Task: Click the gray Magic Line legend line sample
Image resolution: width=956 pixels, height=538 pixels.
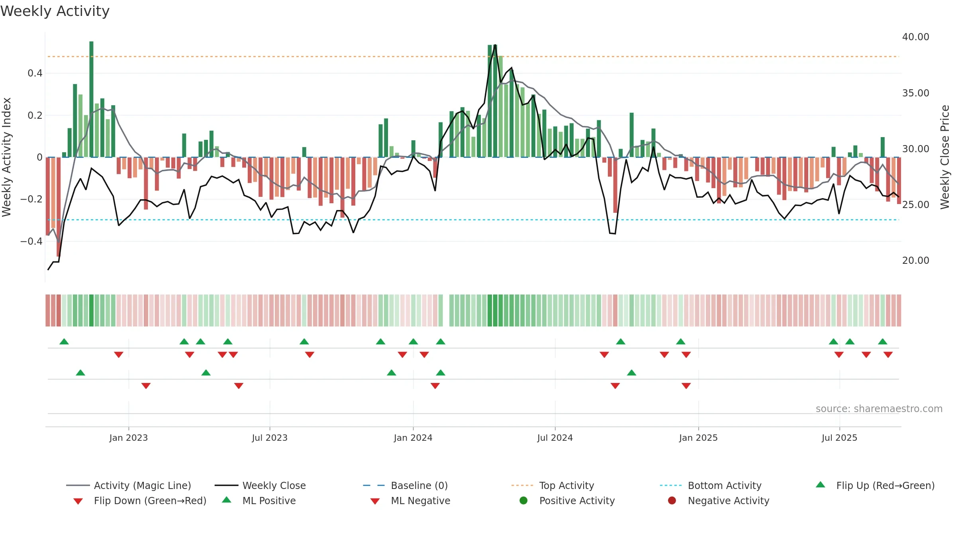Action: click(x=78, y=485)
